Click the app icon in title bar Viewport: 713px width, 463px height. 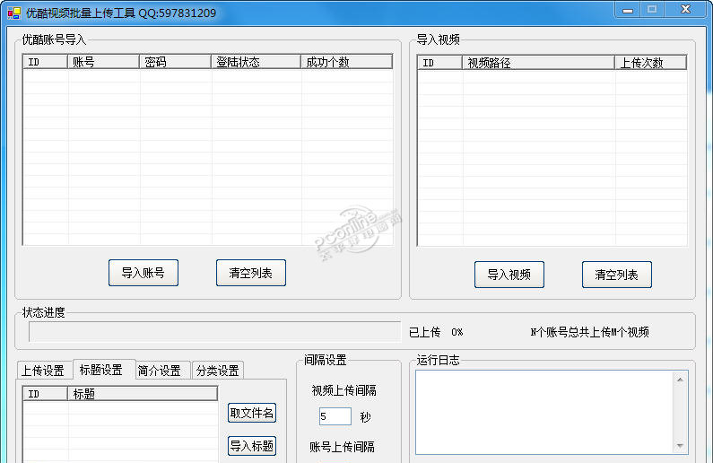click(x=14, y=13)
